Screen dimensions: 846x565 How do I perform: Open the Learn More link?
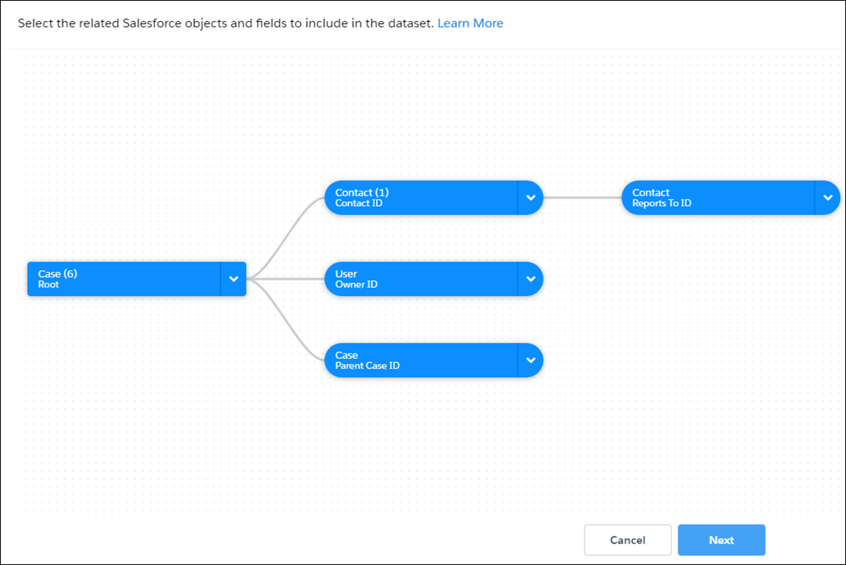[x=470, y=23]
